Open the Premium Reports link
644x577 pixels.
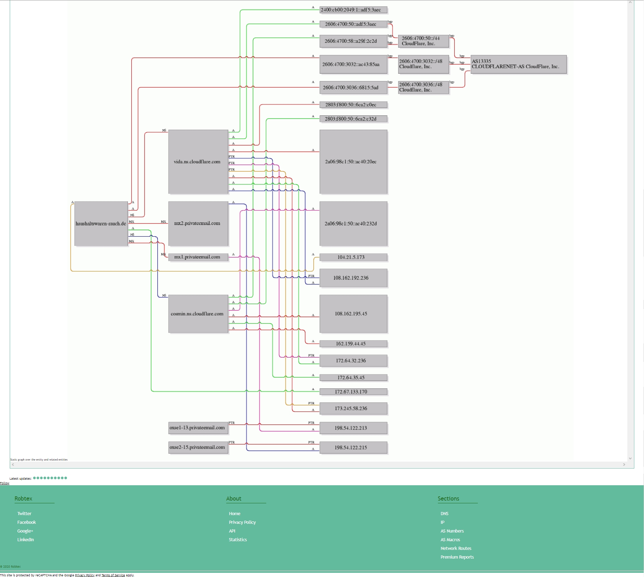pos(457,557)
